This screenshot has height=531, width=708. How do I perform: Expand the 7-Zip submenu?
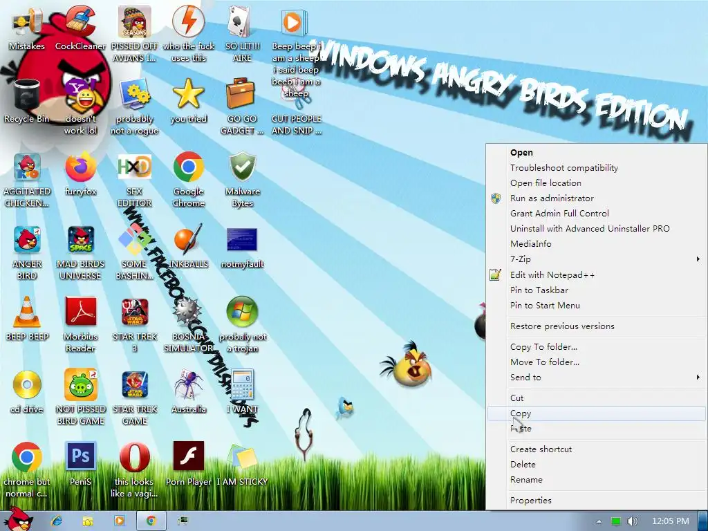(x=595, y=259)
